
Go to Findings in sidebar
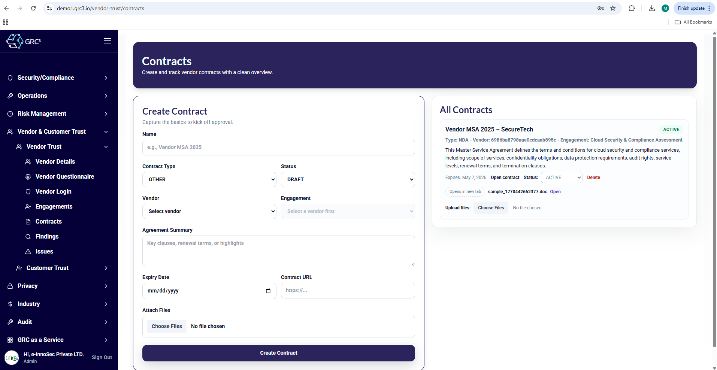[x=47, y=236]
